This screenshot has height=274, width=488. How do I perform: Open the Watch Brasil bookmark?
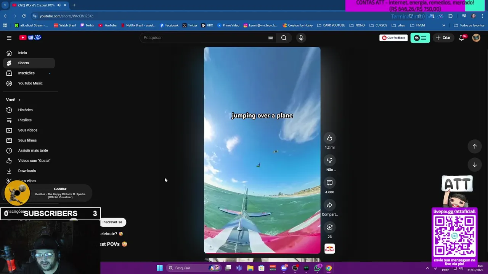click(x=65, y=25)
